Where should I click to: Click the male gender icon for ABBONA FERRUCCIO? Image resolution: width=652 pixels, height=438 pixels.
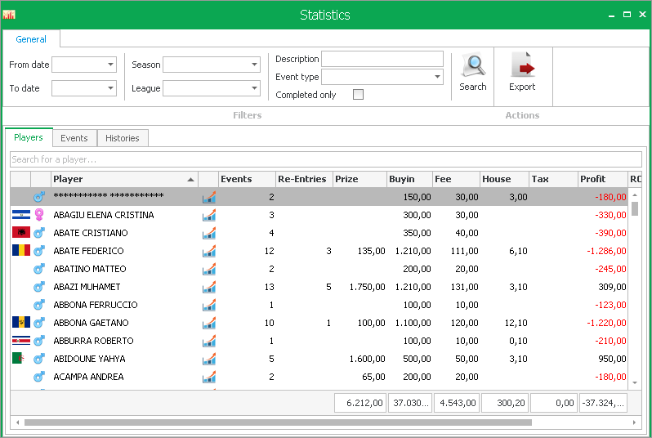(x=38, y=305)
